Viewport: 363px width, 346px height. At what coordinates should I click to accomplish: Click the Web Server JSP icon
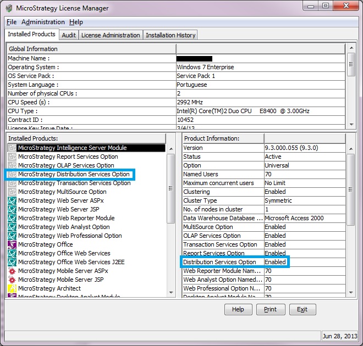coord(12,209)
